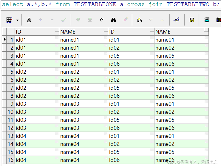Click the eraser clear icon
Screen dimensions: 221x166
(126, 20)
